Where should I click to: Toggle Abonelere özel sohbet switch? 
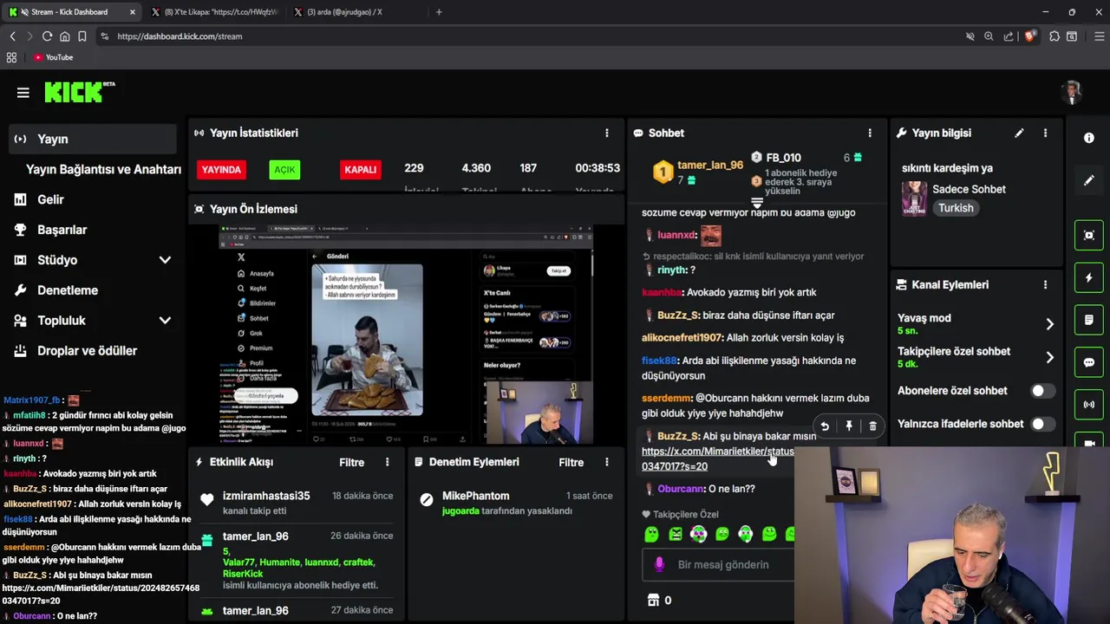[1042, 391]
